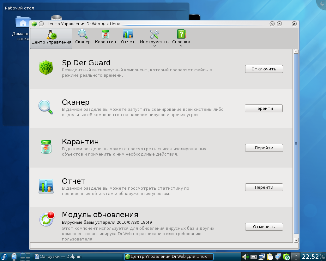Screen dimensions: 326x261
Task: Click the us keyboard layout tray indicator
Action: click(x=254, y=257)
